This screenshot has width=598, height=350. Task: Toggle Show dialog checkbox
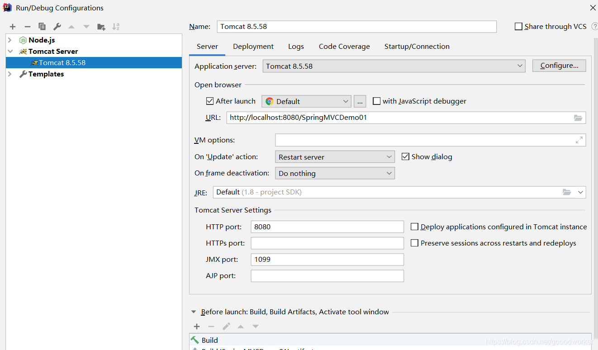tap(405, 157)
